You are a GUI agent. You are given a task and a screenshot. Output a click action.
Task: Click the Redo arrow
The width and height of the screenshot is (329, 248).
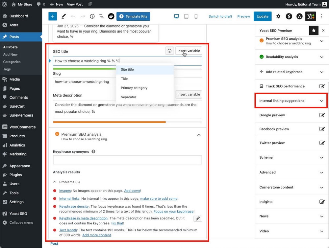tap(83, 16)
